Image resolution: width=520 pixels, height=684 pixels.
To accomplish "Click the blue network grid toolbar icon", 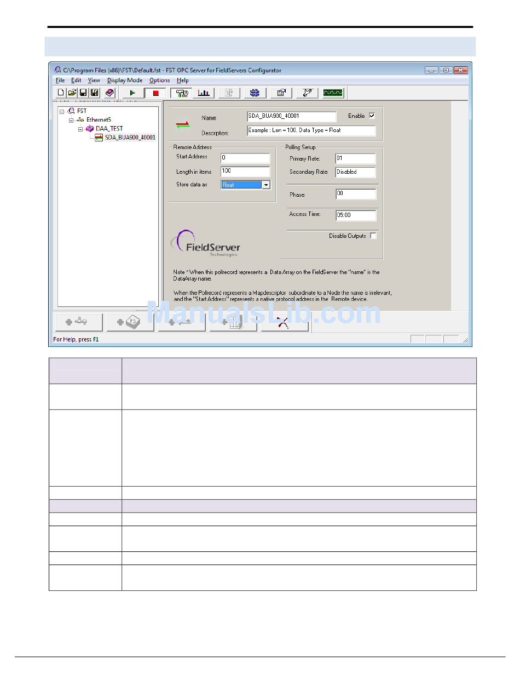I will coord(255,93).
